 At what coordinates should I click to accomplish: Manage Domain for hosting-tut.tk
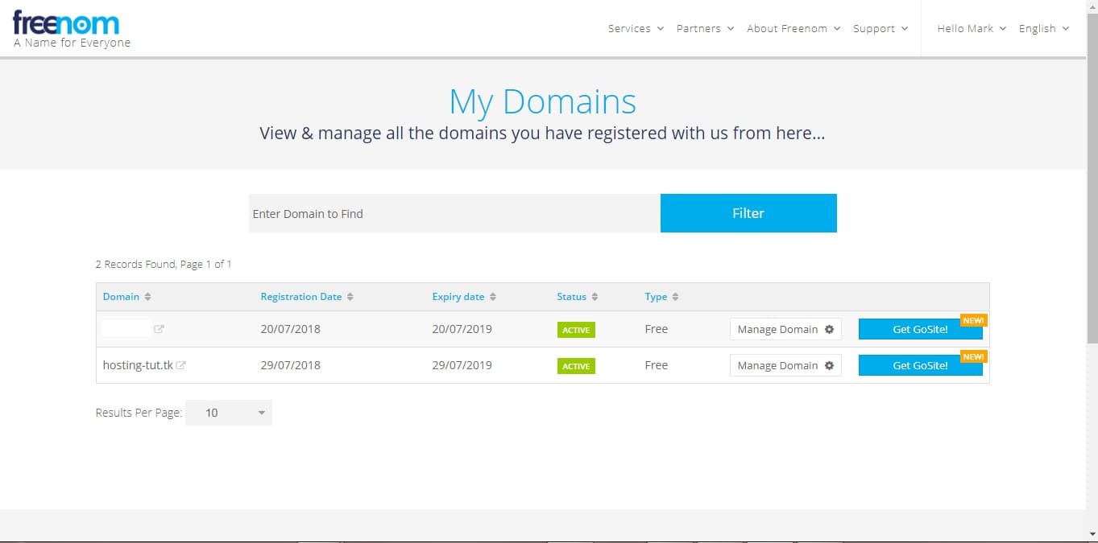point(785,365)
